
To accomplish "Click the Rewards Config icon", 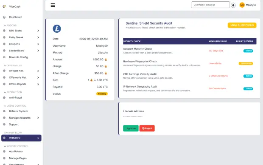I will [x=4, y=57].
